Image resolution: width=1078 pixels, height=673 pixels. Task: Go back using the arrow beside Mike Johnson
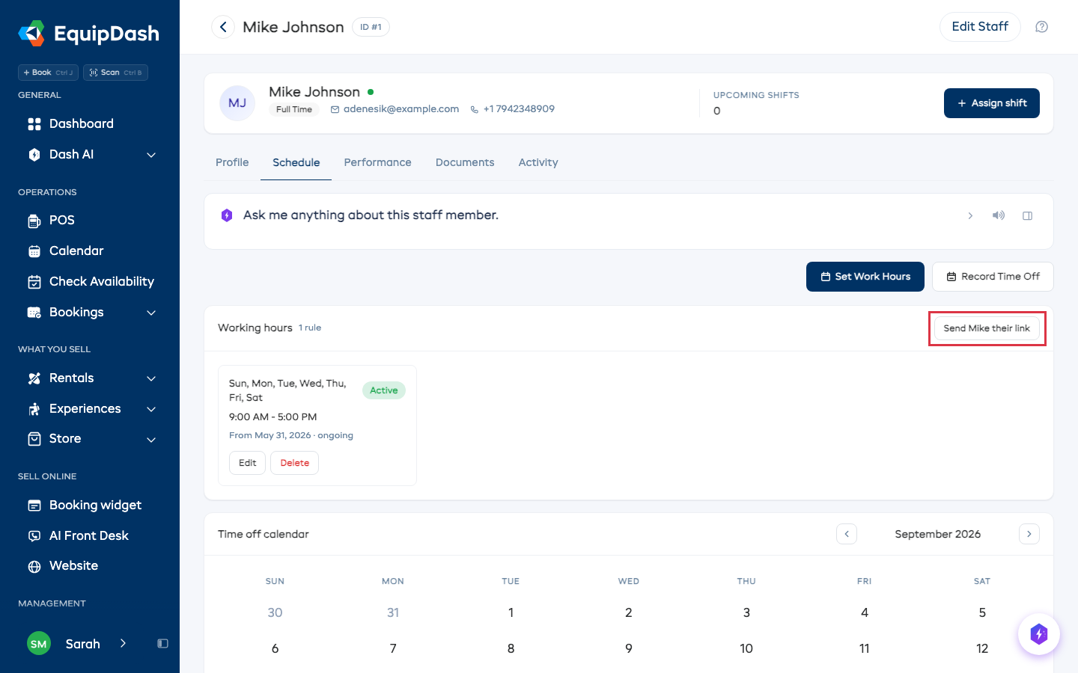223,27
